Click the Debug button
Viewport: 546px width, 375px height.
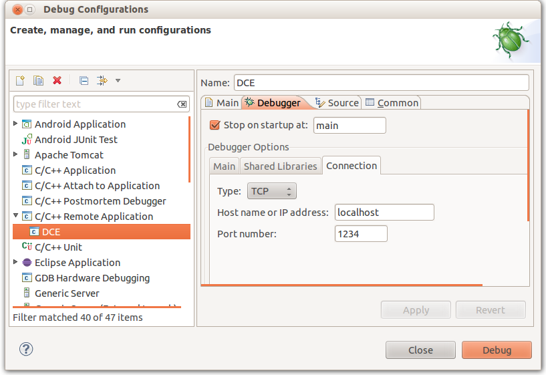coord(497,350)
